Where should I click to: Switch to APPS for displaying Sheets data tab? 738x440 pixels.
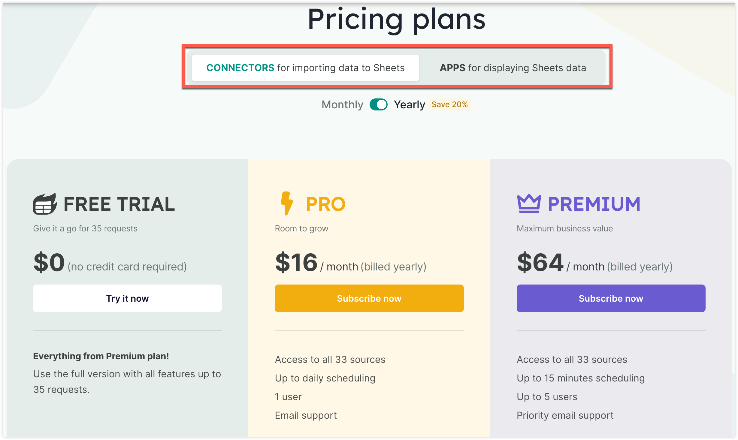[513, 68]
